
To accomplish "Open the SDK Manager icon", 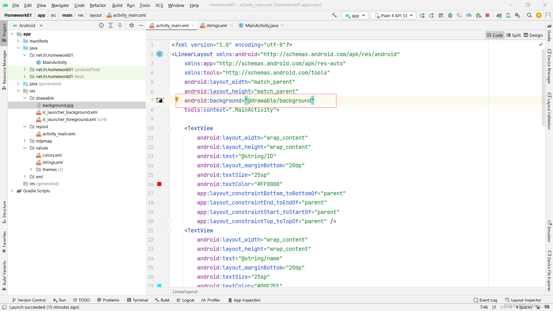I will point(517,15).
